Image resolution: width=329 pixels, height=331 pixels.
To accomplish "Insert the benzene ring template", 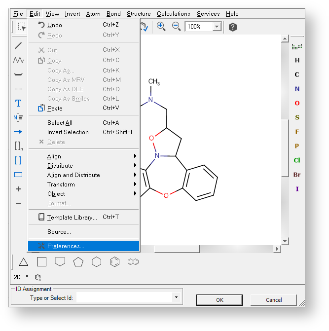I will [x=114, y=262].
